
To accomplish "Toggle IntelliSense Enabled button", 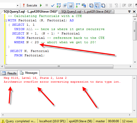I will click(70, 5).
